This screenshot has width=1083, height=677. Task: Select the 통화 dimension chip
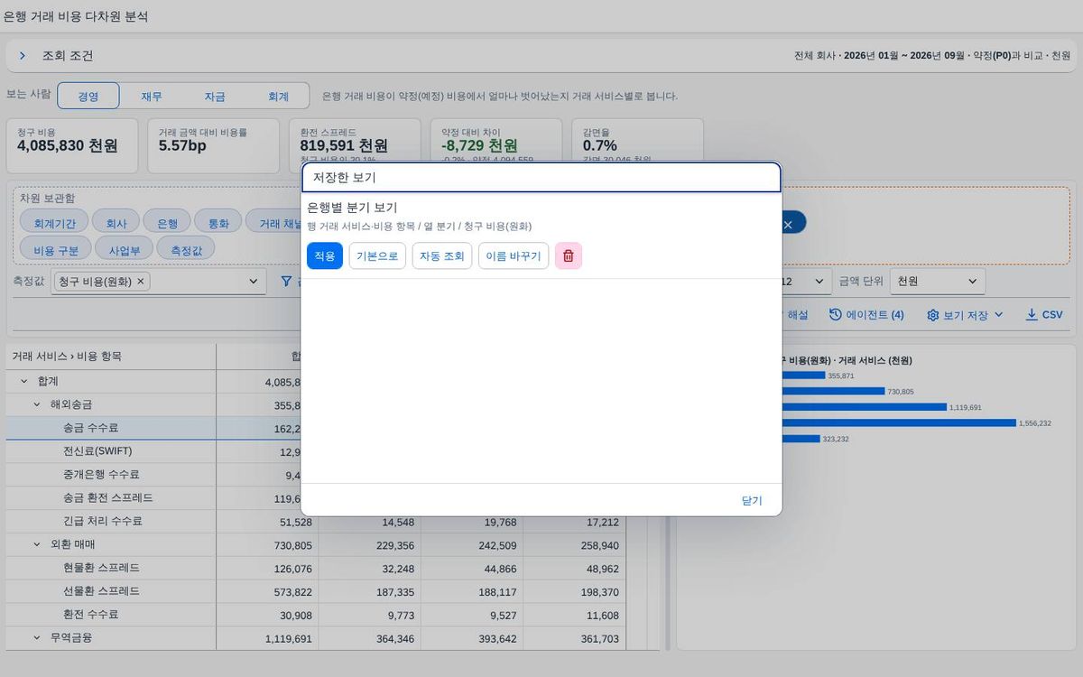[218, 223]
